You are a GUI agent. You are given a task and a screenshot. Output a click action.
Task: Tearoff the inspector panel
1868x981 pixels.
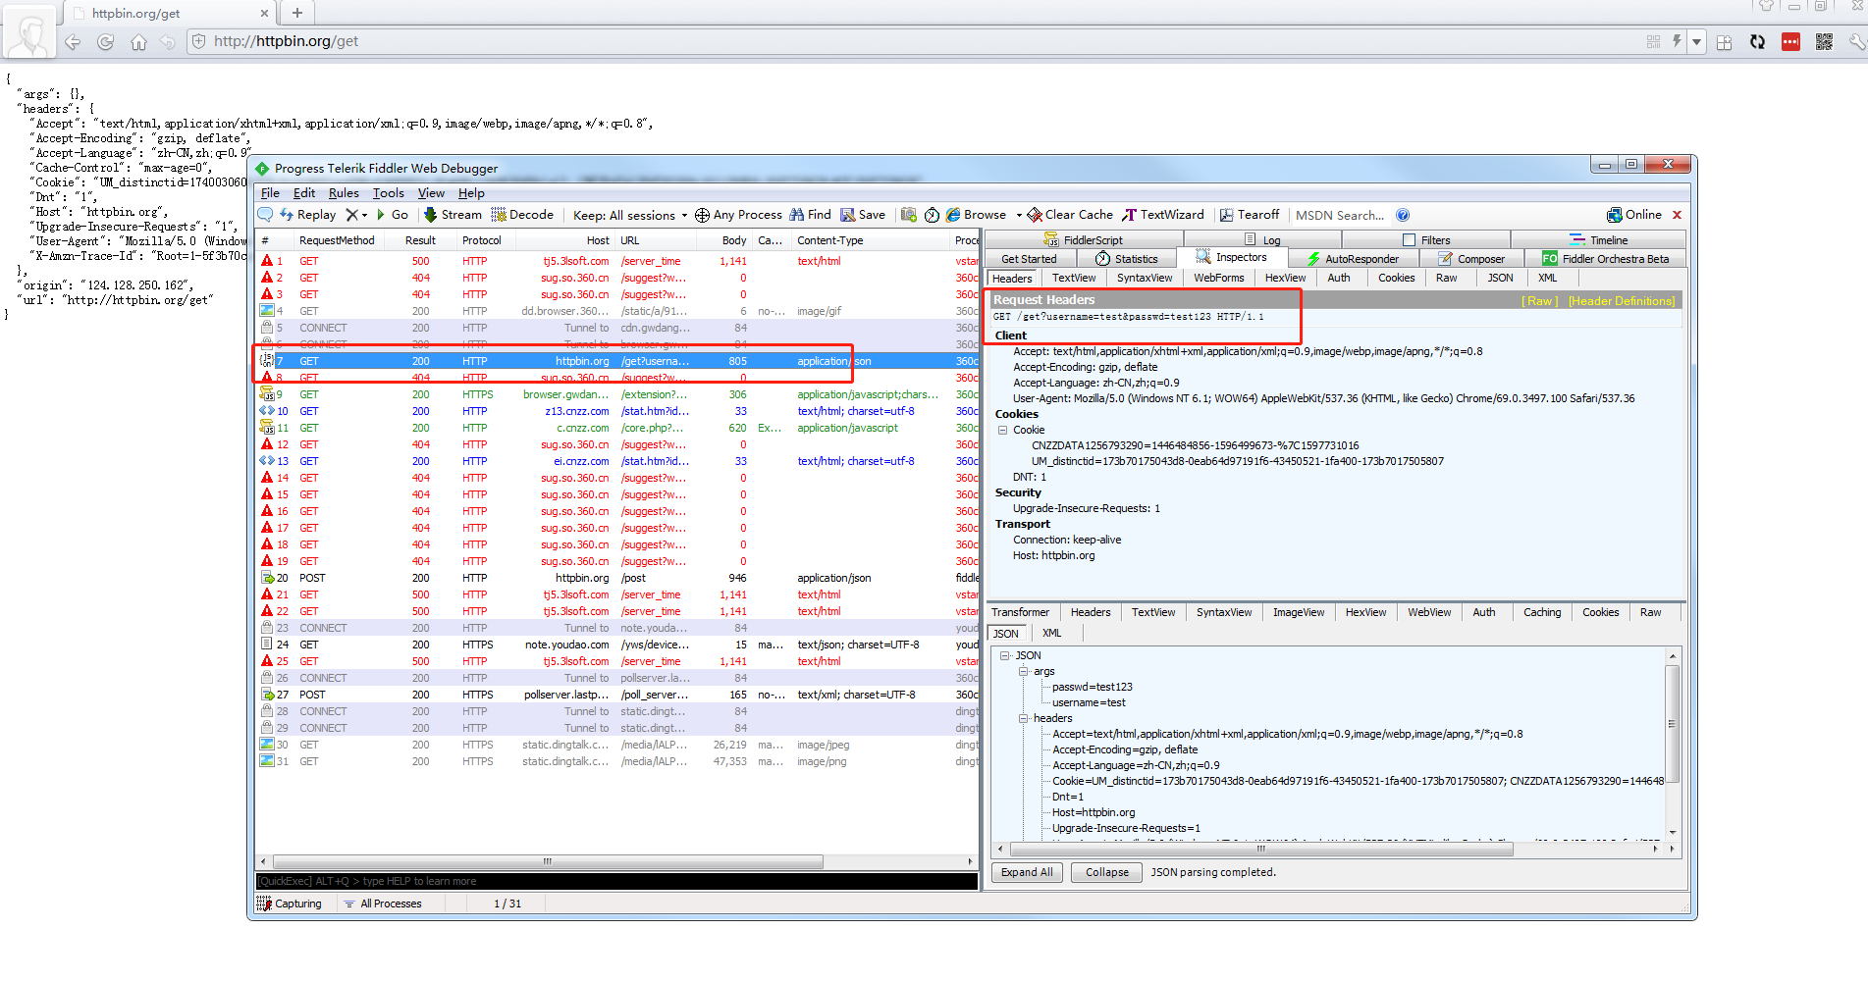tap(1250, 215)
